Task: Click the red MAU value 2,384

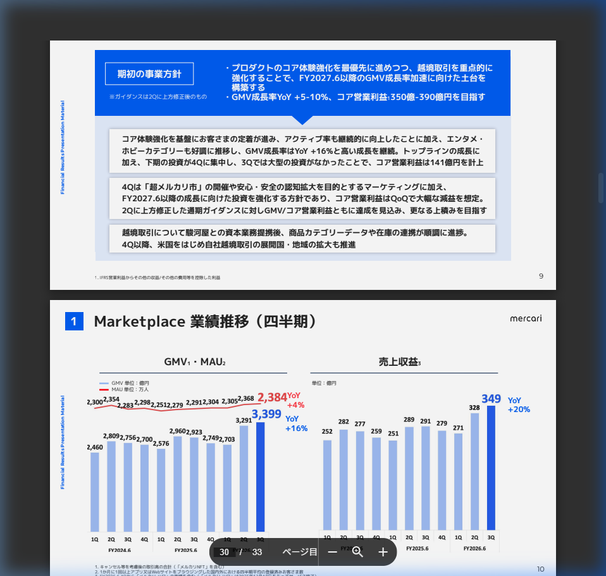Action: pyautogui.click(x=272, y=398)
